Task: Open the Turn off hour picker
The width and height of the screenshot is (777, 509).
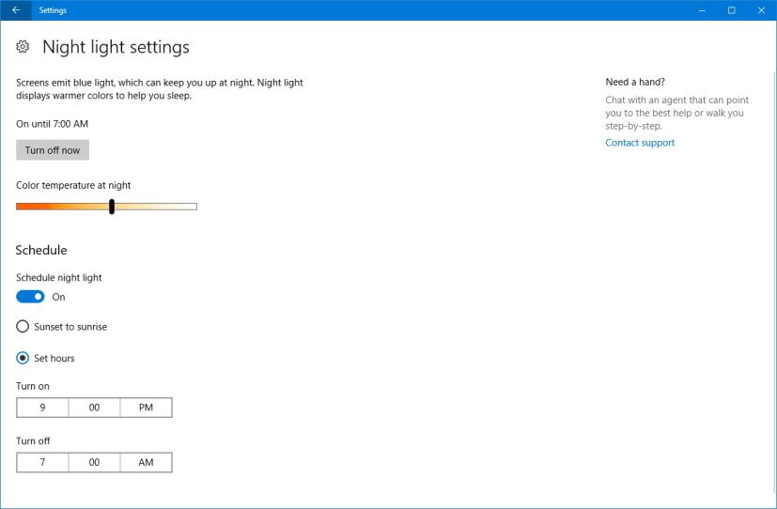Action: click(x=42, y=462)
